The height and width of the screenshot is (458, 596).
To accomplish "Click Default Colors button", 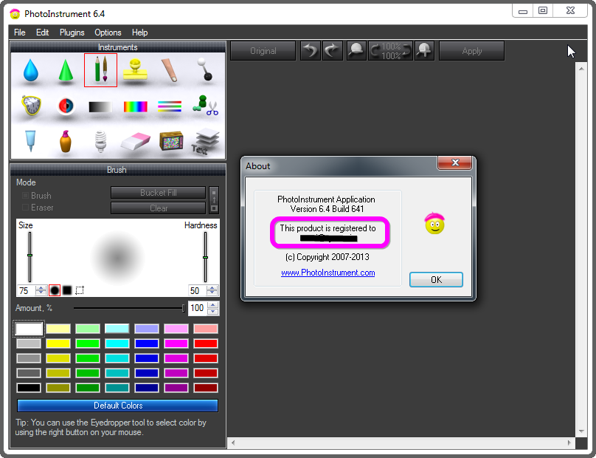I will (x=118, y=406).
